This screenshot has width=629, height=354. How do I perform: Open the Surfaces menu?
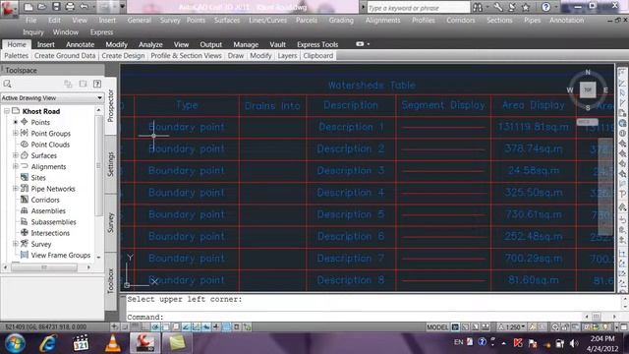coord(227,20)
